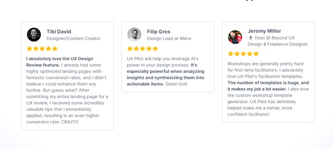Click Filip Gres's profile photo

click(x=134, y=35)
